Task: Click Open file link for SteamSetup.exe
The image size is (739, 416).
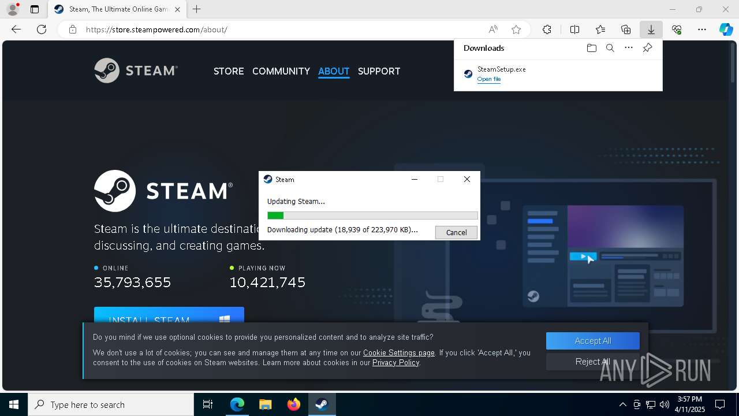Action: tap(489, 79)
